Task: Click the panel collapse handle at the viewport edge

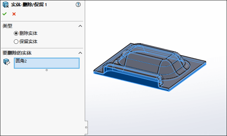Action: click(86, 127)
